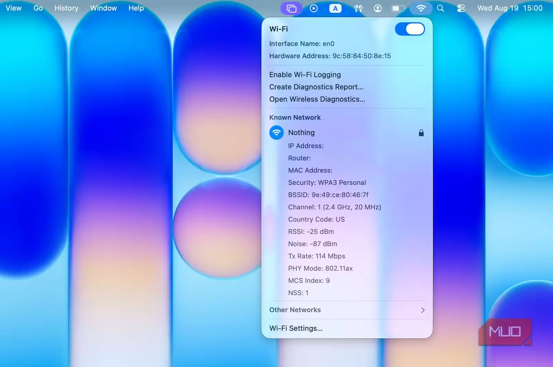Choose Enable Wi-Fi Logging

pos(305,75)
